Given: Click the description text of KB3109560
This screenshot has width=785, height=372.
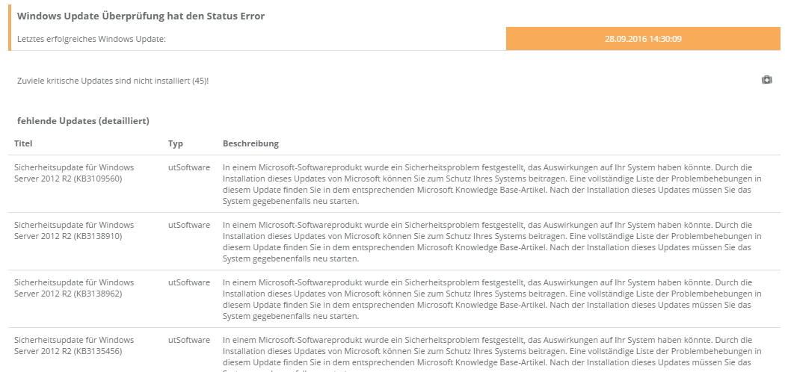Looking at the screenshot, I should [492, 184].
